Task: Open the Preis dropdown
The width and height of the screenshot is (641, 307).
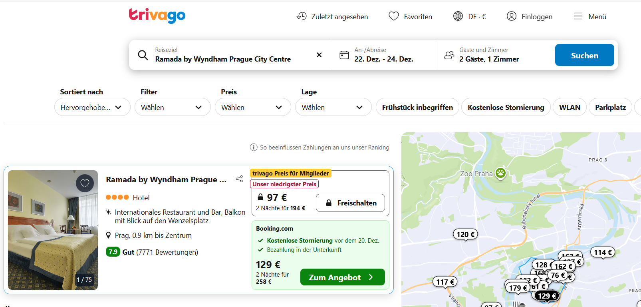Action: click(253, 107)
